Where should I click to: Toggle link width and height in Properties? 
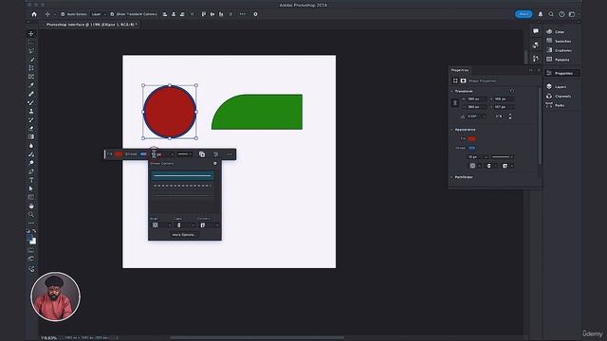455,103
